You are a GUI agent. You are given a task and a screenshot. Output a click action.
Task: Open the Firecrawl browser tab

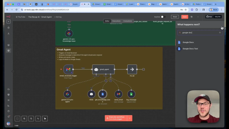click(141, 4)
